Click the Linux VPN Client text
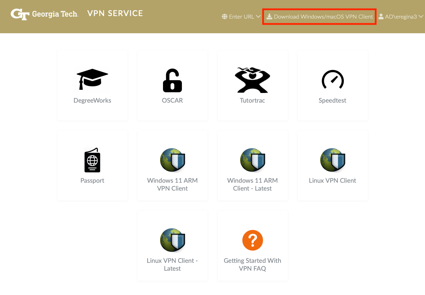This screenshot has height=295, width=425. click(332, 181)
